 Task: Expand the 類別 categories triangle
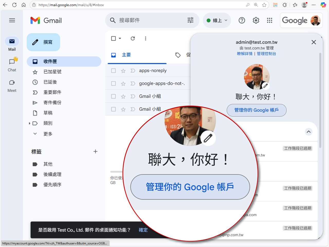pos(30,123)
